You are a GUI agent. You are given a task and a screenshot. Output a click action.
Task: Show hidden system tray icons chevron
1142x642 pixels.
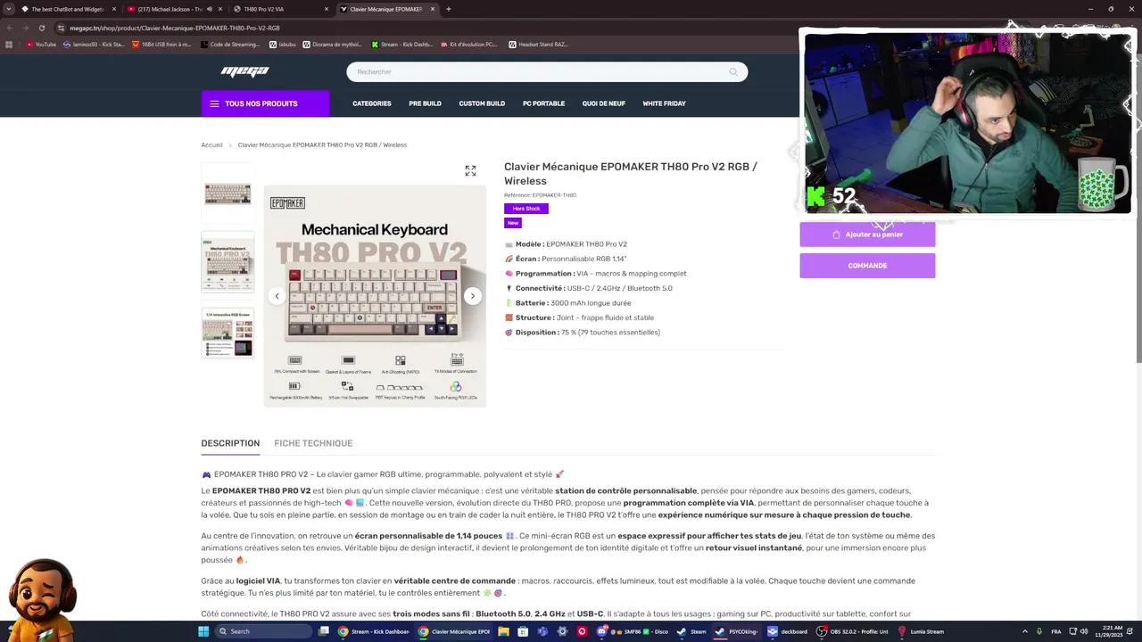tap(1024, 631)
